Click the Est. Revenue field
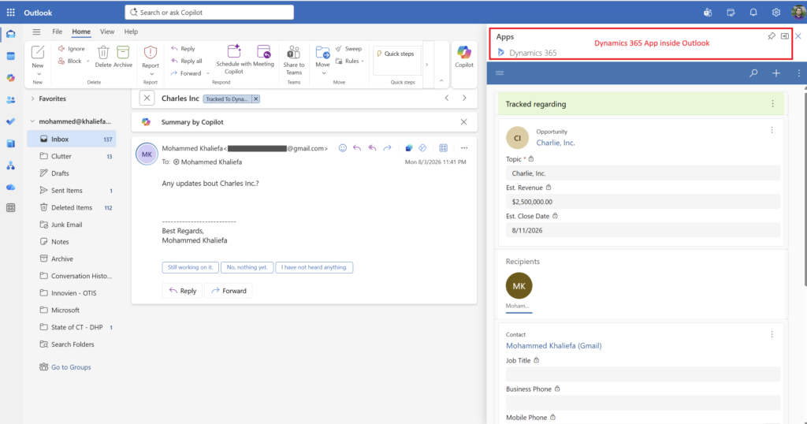The width and height of the screenshot is (807, 424). (643, 202)
